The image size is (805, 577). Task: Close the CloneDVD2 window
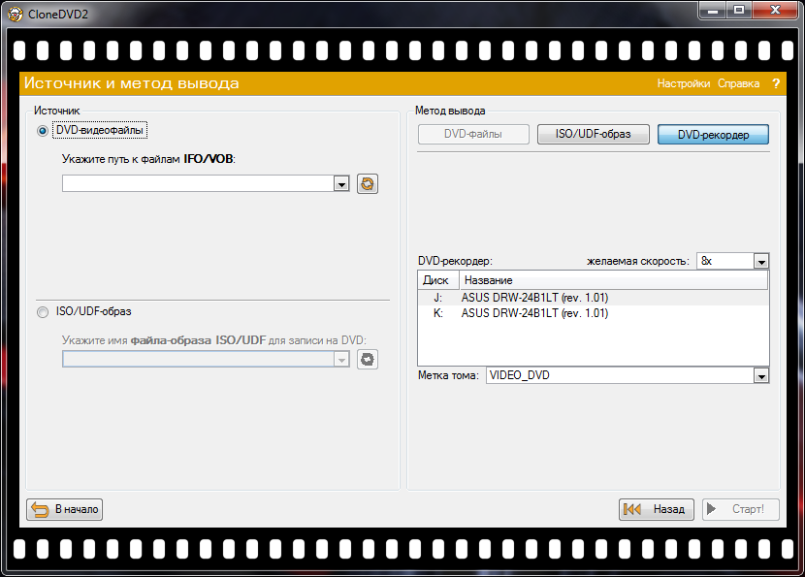tap(776, 11)
